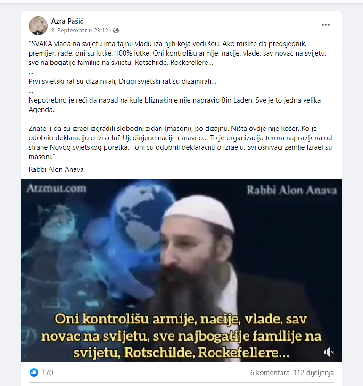Screen dimensions: 363x386
Task: Click the Rabbi Alon Anava attribution line
Action: [56, 169]
